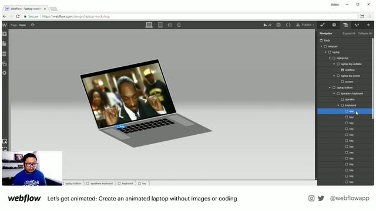The height and width of the screenshot is (211, 376).
Task: Click the Webflow browser tab
Action: pyautogui.click(x=26, y=9)
